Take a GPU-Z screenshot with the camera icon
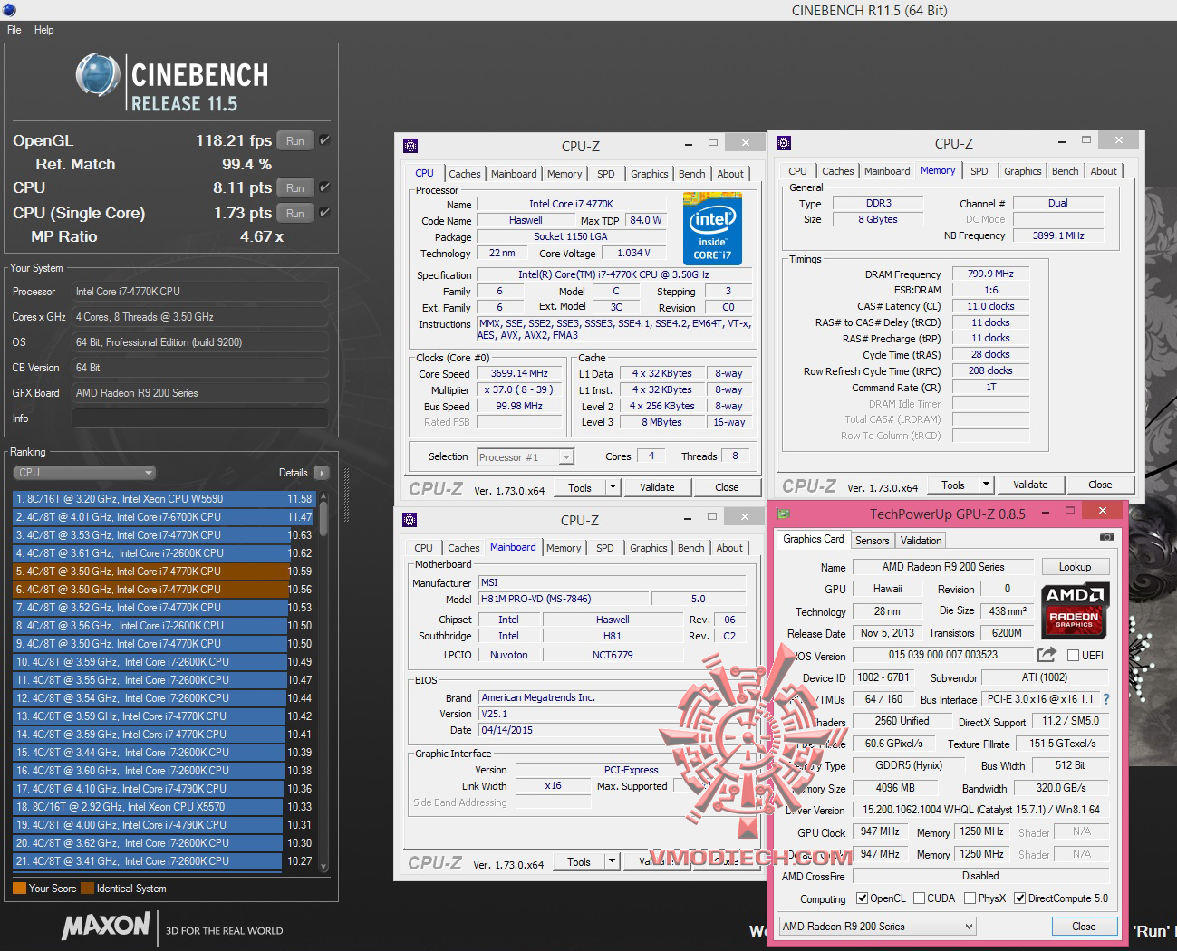 1106,537
